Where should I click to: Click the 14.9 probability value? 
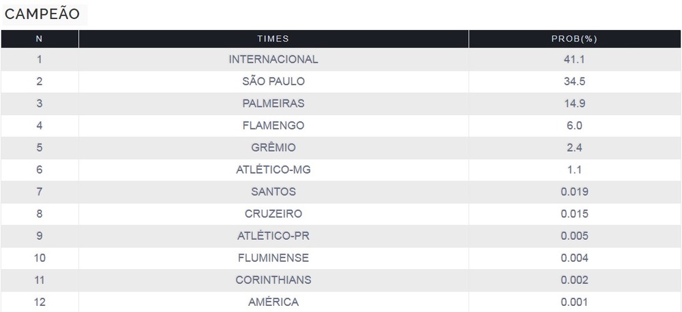coord(574,104)
